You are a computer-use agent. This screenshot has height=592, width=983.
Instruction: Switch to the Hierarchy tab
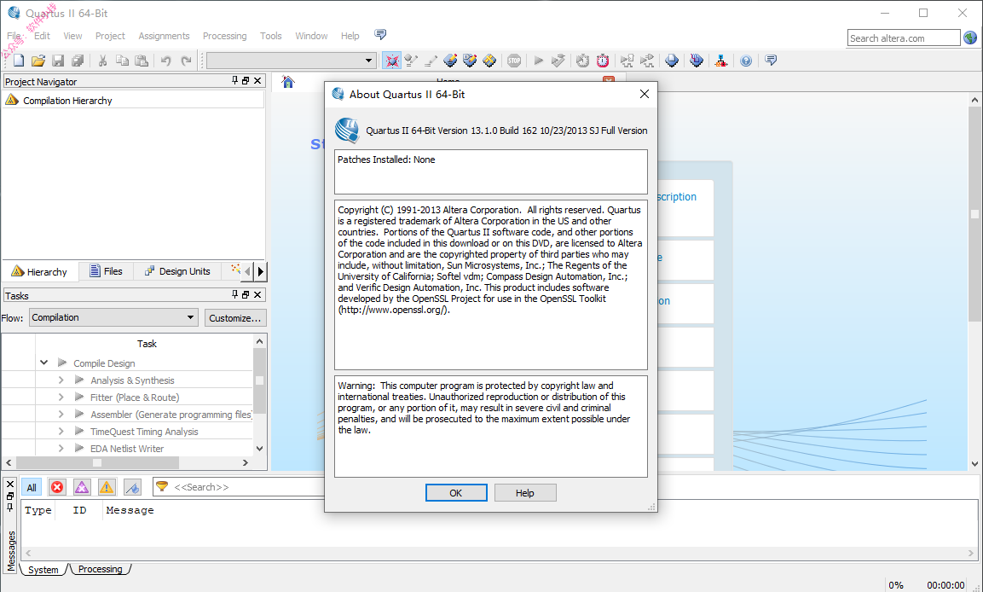tap(39, 271)
